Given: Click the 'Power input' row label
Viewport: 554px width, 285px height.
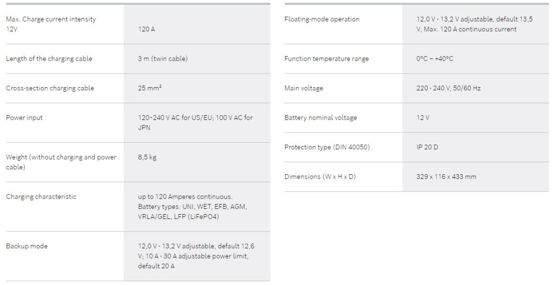Looking at the screenshot, I should point(24,117).
